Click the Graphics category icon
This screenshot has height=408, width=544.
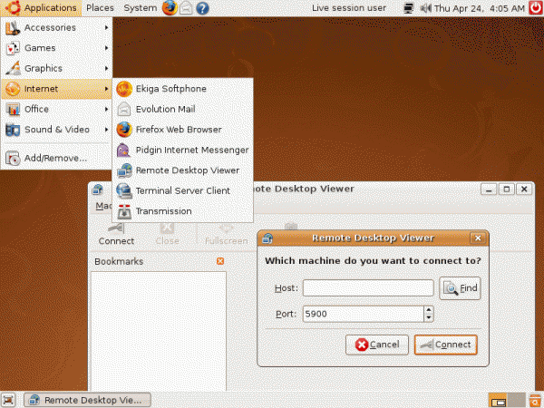coord(13,68)
